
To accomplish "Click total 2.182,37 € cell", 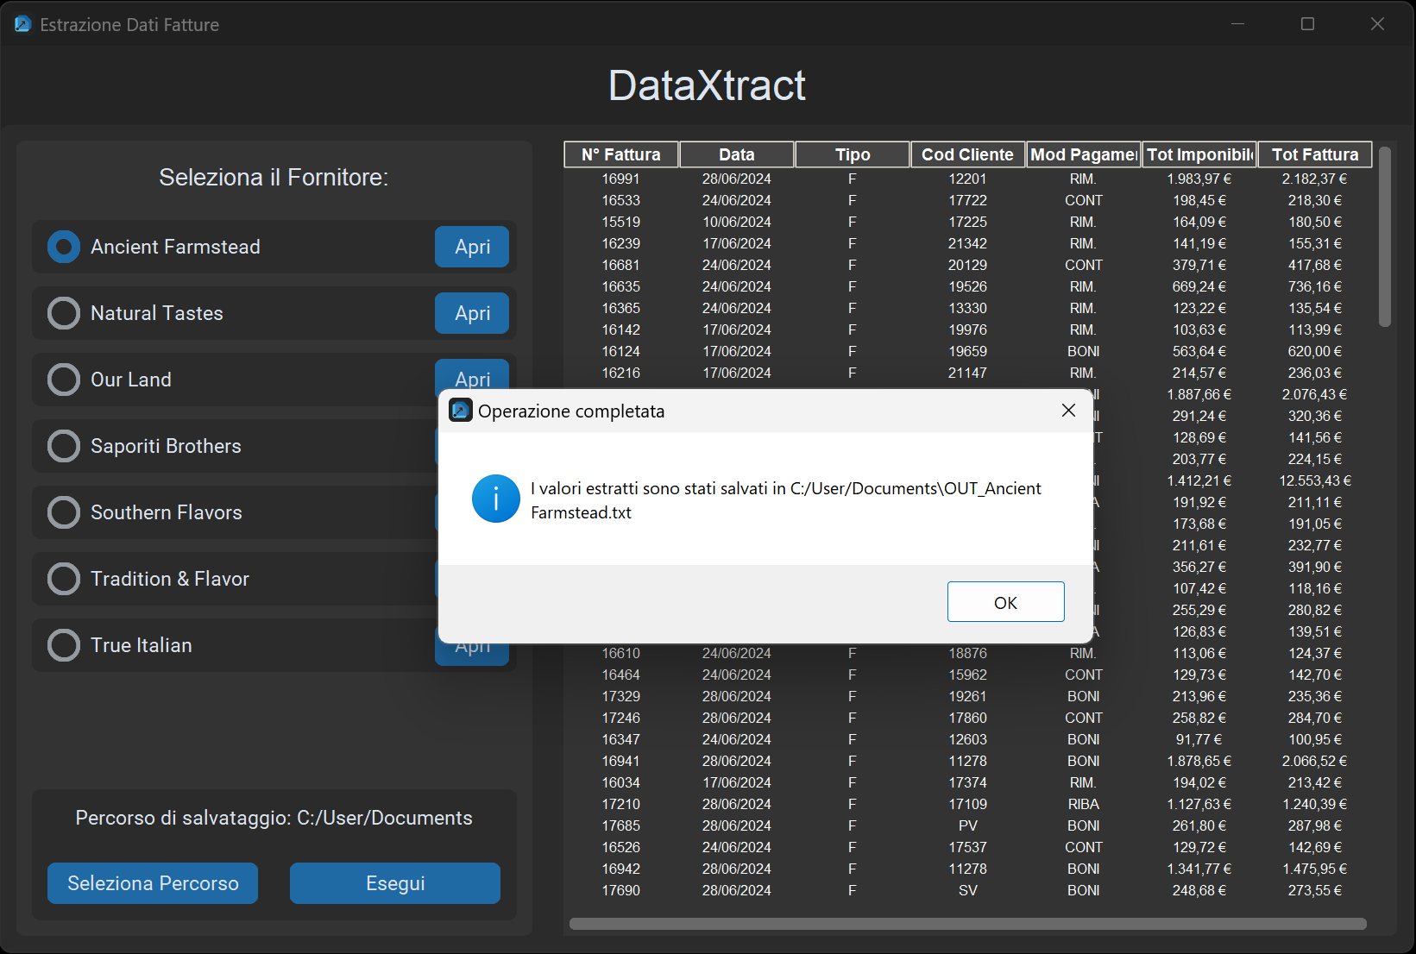I will pyautogui.click(x=1315, y=179).
